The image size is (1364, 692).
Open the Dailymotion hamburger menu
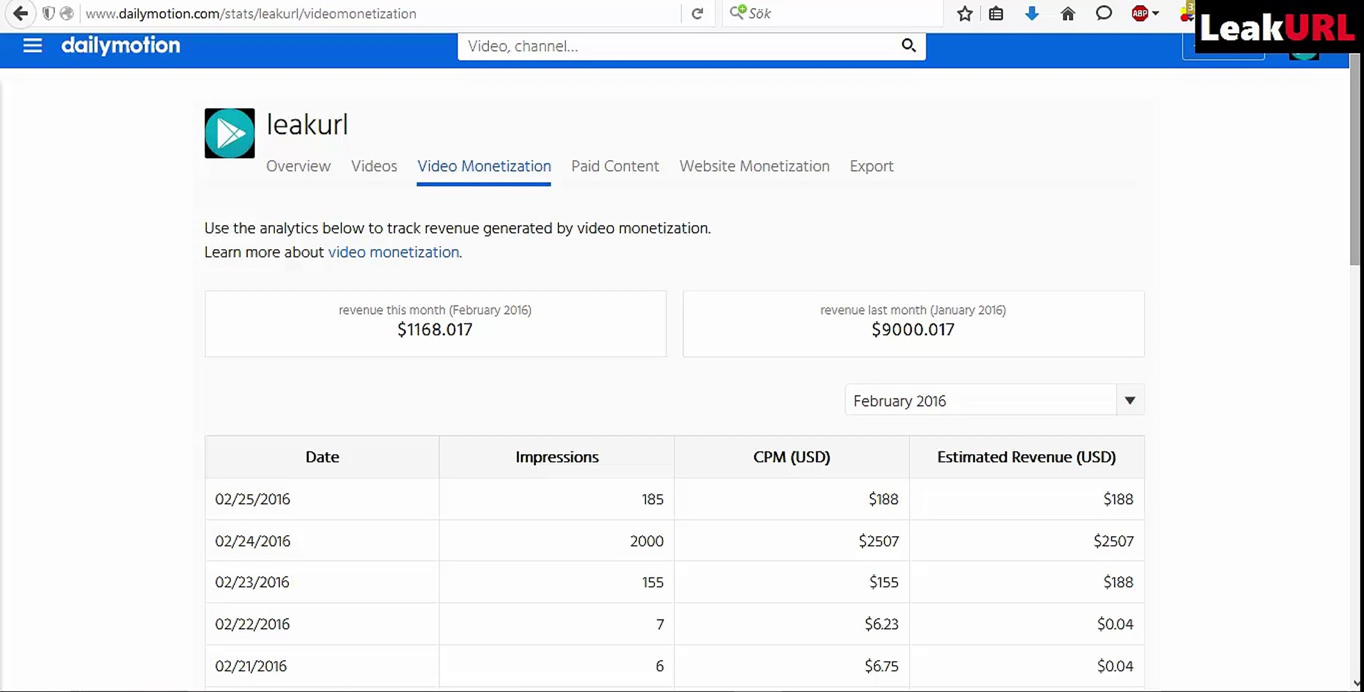pyautogui.click(x=33, y=45)
